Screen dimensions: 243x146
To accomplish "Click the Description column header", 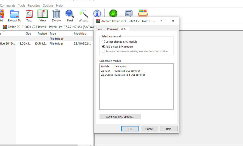I will click(121, 66).
